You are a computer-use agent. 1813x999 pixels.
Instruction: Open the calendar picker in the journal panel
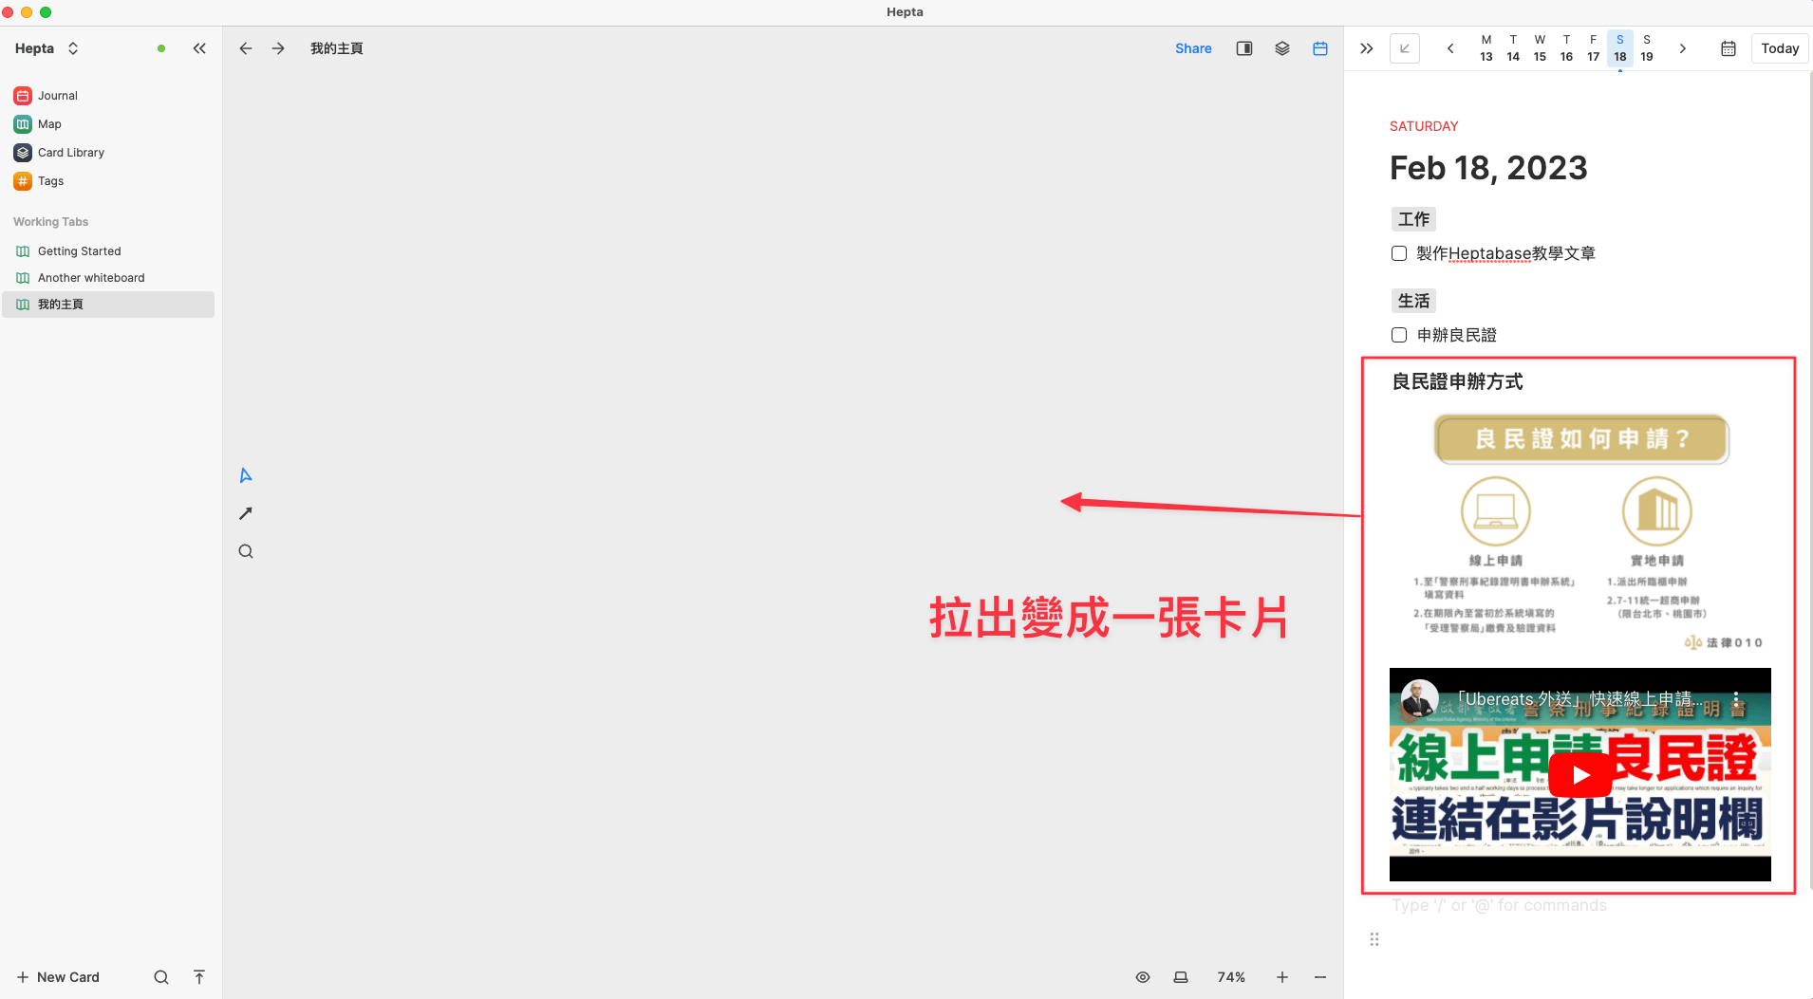tap(1729, 48)
